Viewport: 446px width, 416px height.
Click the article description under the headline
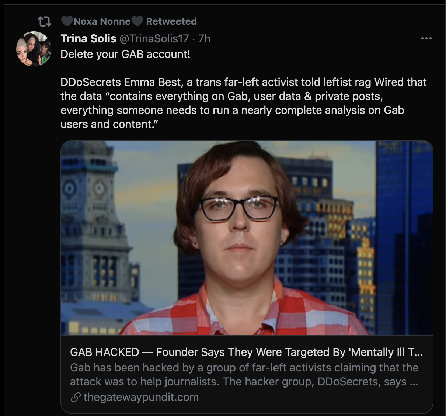pyautogui.click(x=244, y=374)
